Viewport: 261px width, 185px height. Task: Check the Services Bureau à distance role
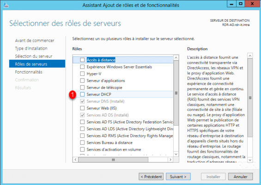[82, 142]
